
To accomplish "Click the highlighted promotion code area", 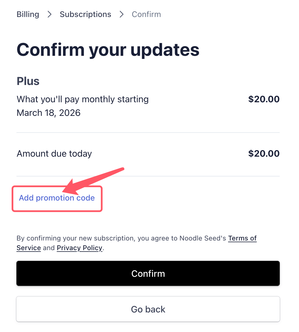I will pyautogui.click(x=57, y=198).
